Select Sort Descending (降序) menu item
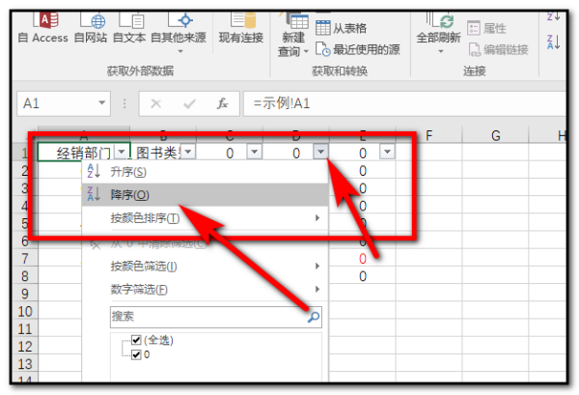 pos(205,195)
